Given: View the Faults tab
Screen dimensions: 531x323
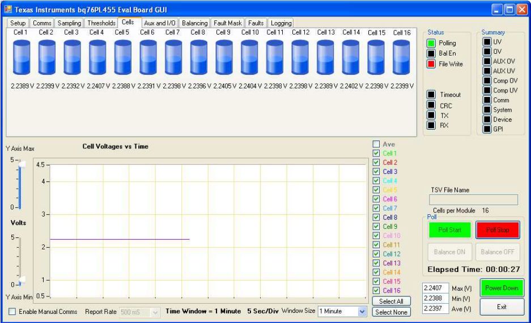Looking at the screenshot, I should tap(256, 23).
